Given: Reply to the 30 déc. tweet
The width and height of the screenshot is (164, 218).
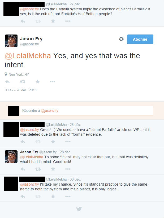Looking at the screenshot, I should [23, 196].
